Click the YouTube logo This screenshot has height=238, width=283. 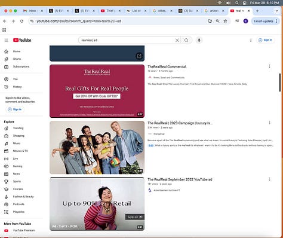tap(22, 40)
